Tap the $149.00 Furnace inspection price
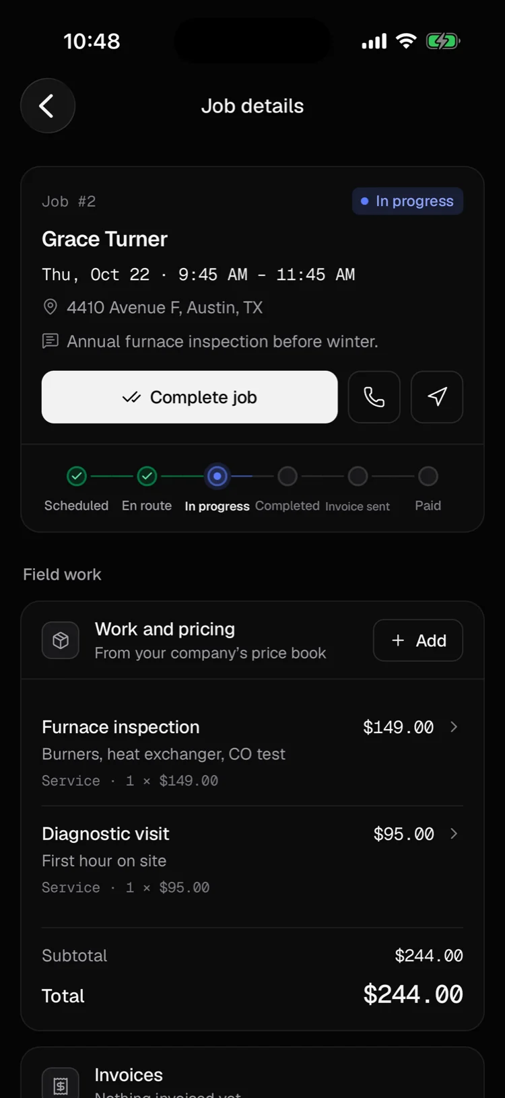This screenshot has width=505, height=1098. point(399,727)
